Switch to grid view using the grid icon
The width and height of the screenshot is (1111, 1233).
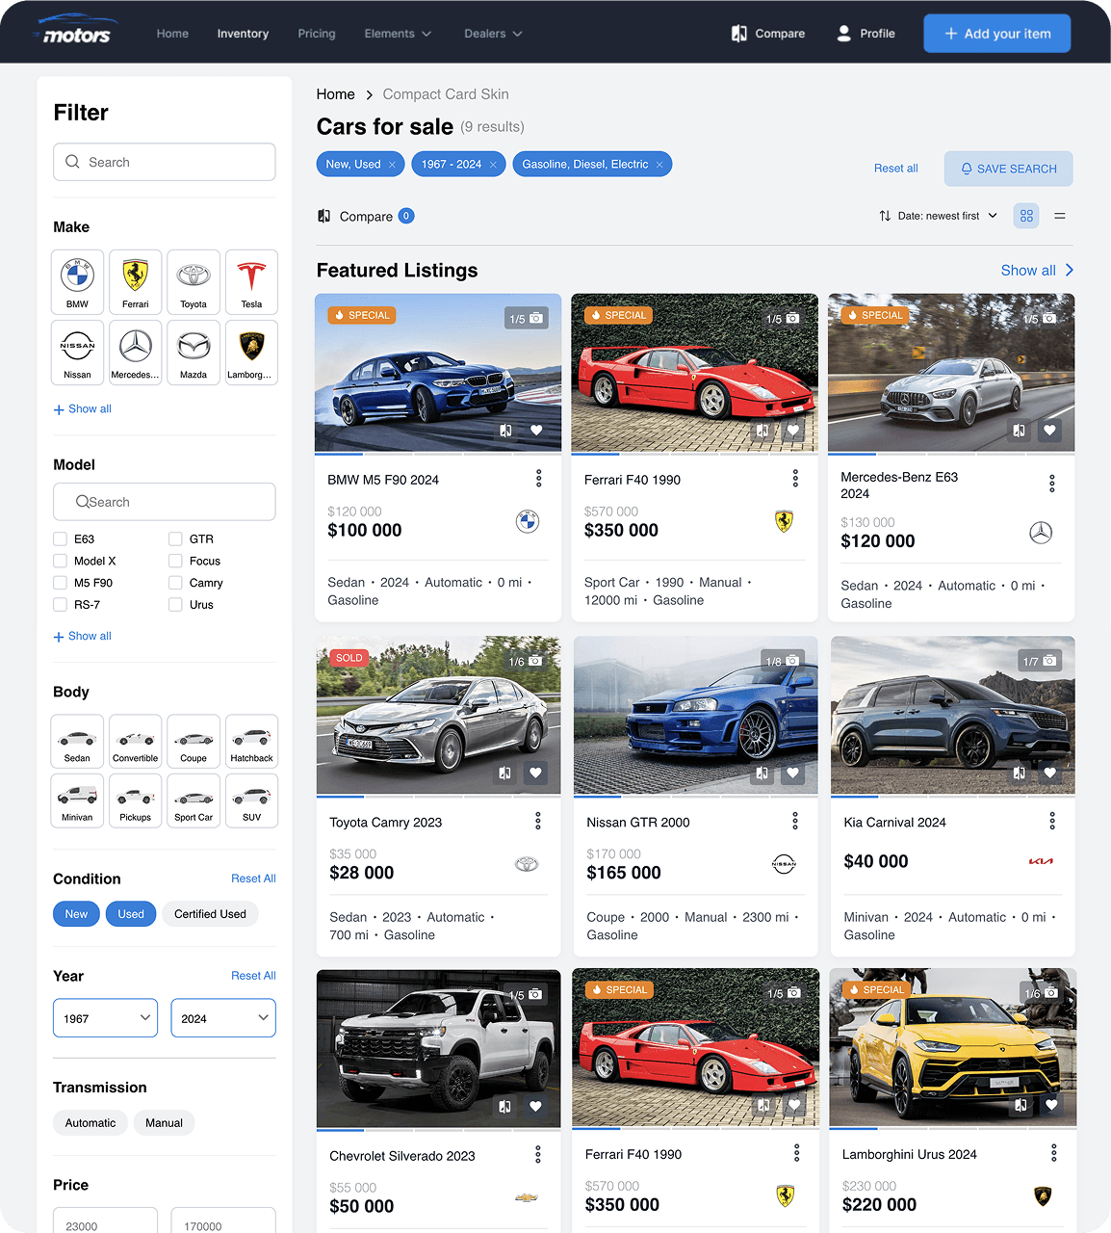(x=1026, y=216)
